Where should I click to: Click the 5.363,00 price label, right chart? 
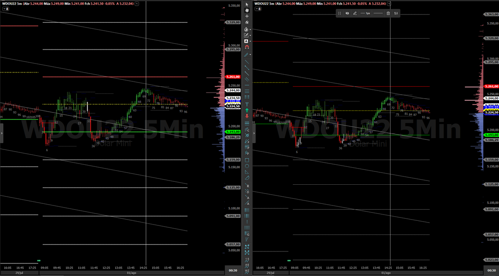492,15
